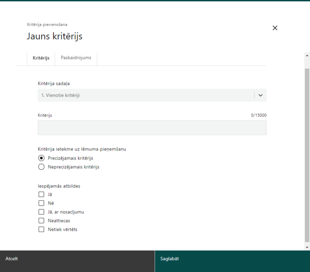Click 'Kritērija ietekme uz lēmuma pieņemšanu' label
Image resolution: width=310 pixels, height=272 pixels.
coord(82,149)
